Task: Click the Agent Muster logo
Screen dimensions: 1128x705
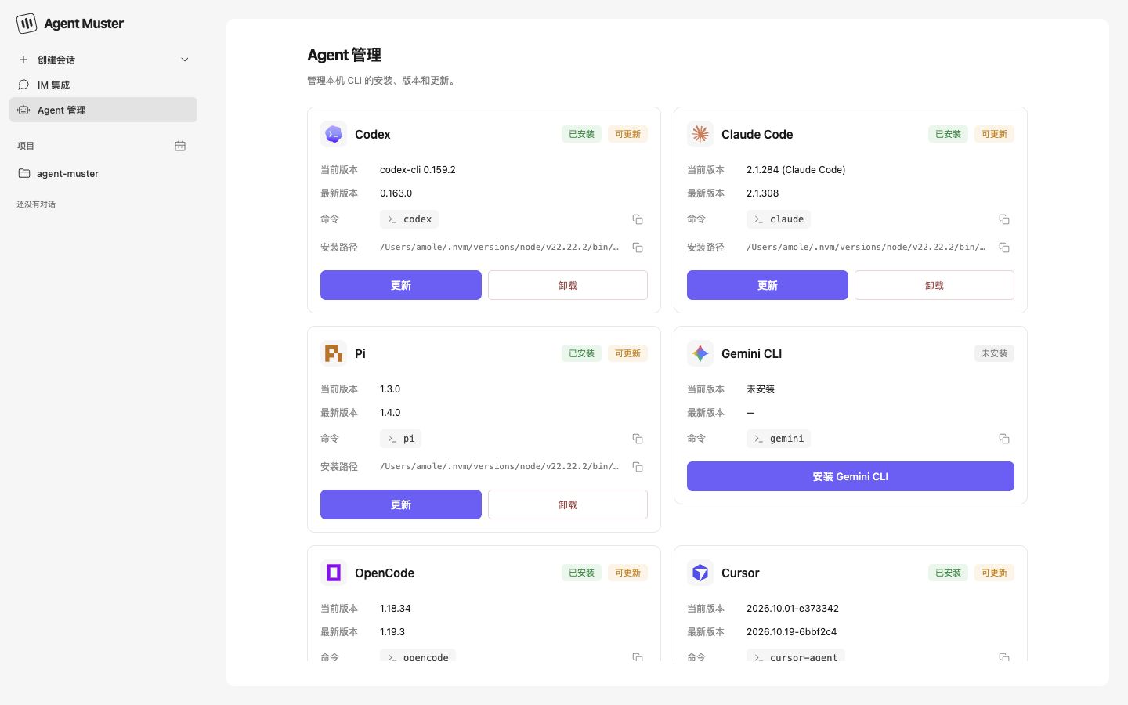Action: [27, 23]
